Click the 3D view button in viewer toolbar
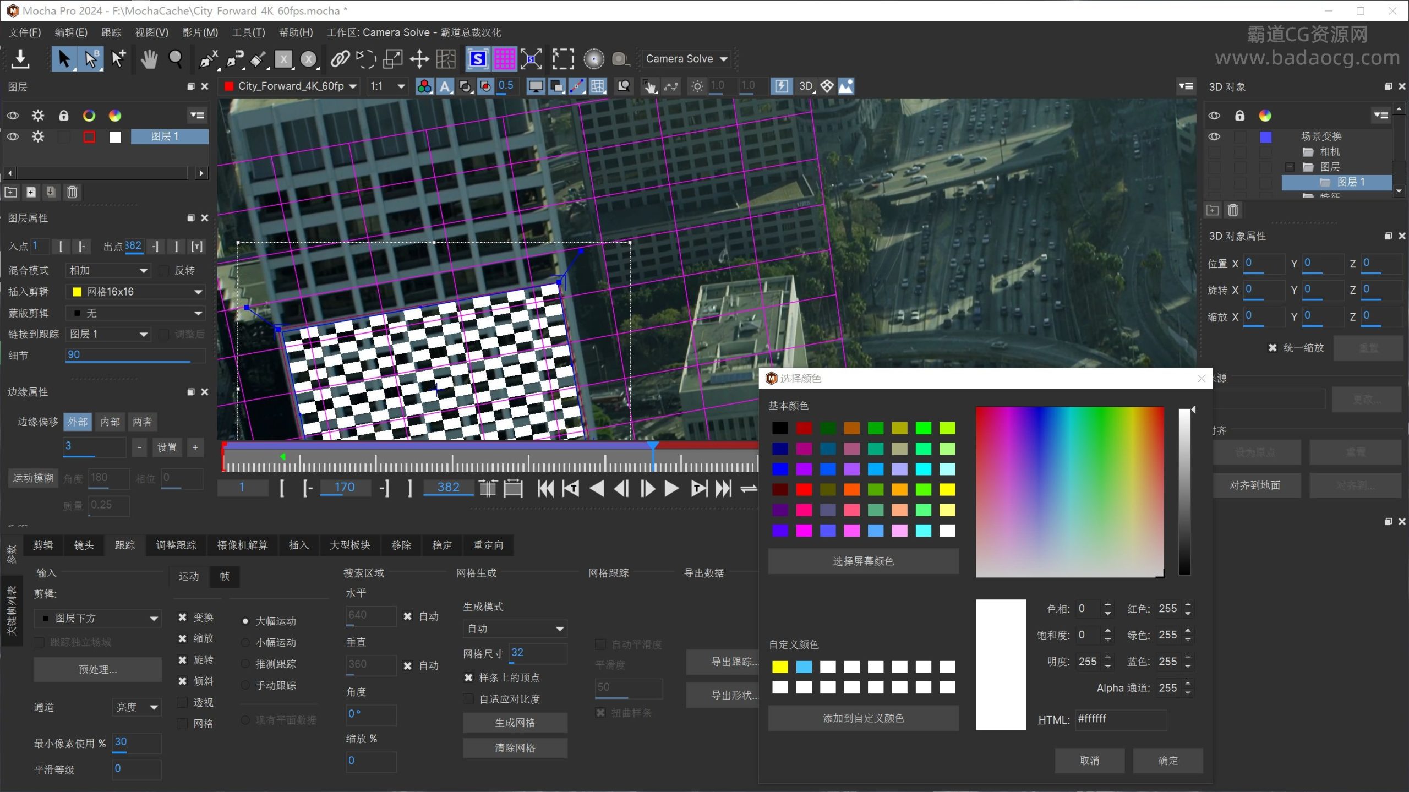The width and height of the screenshot is (1409, 792). click(806, 86)
